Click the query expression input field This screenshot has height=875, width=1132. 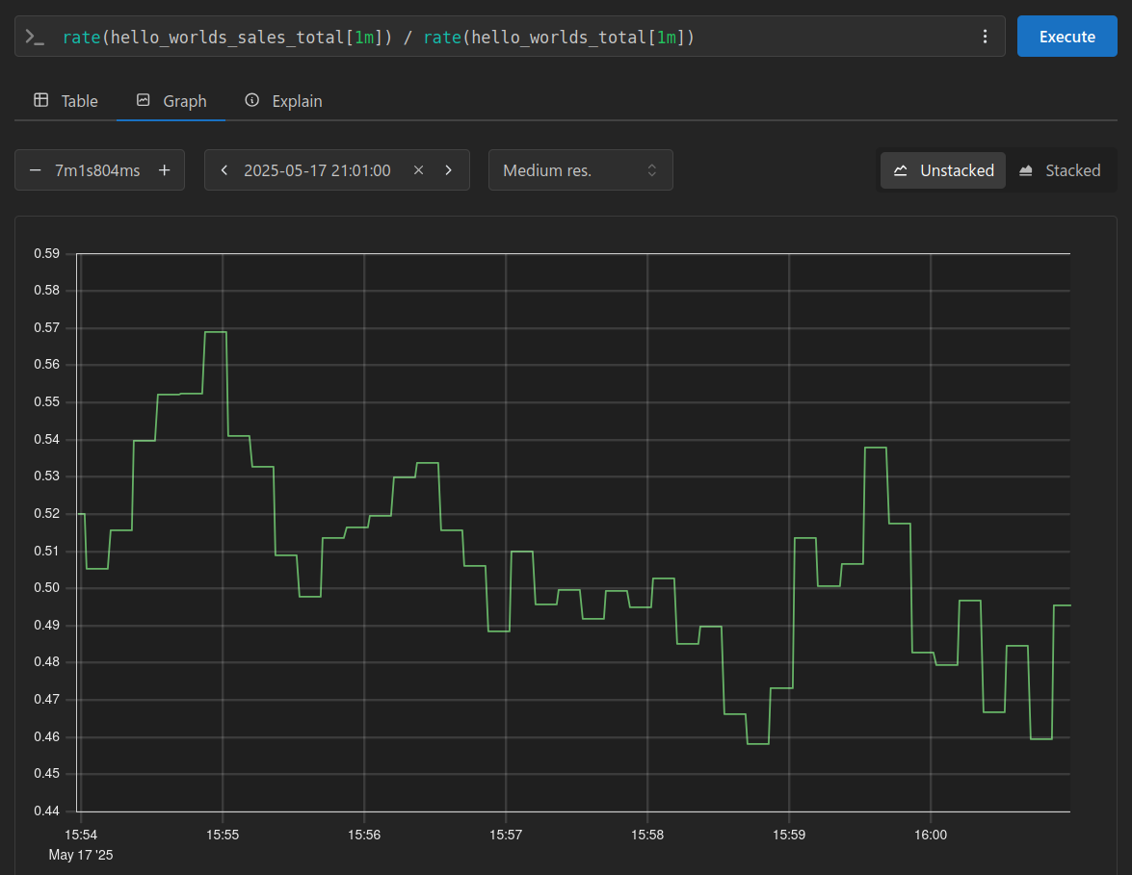pyautogui.click(x=509, y=37)
